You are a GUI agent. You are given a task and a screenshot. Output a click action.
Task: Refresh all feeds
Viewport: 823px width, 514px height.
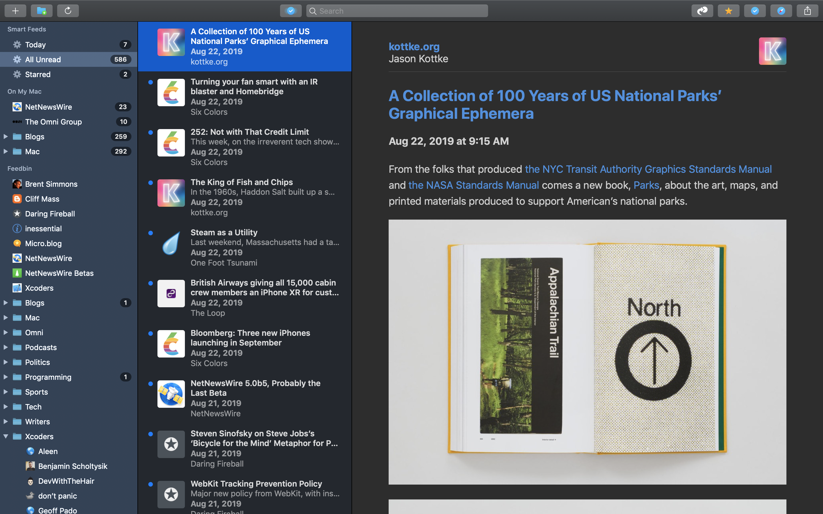68,11
